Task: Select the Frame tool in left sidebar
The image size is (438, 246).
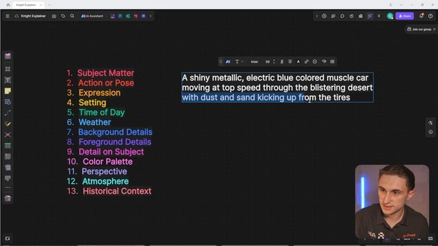Action: [8, 69]
